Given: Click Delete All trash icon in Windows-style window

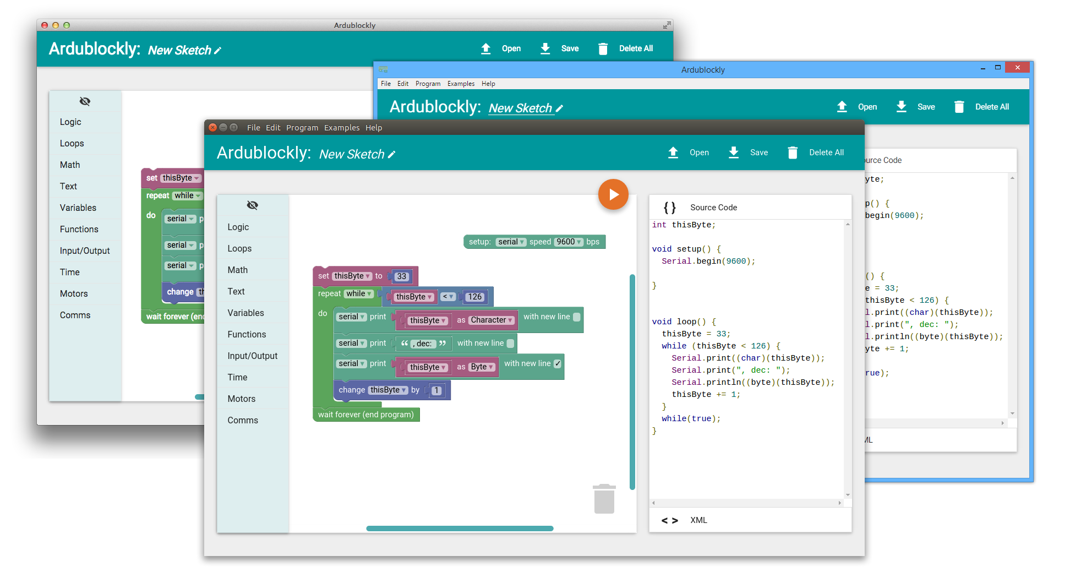Looking at the screenshot, I should tap(959, 107).
